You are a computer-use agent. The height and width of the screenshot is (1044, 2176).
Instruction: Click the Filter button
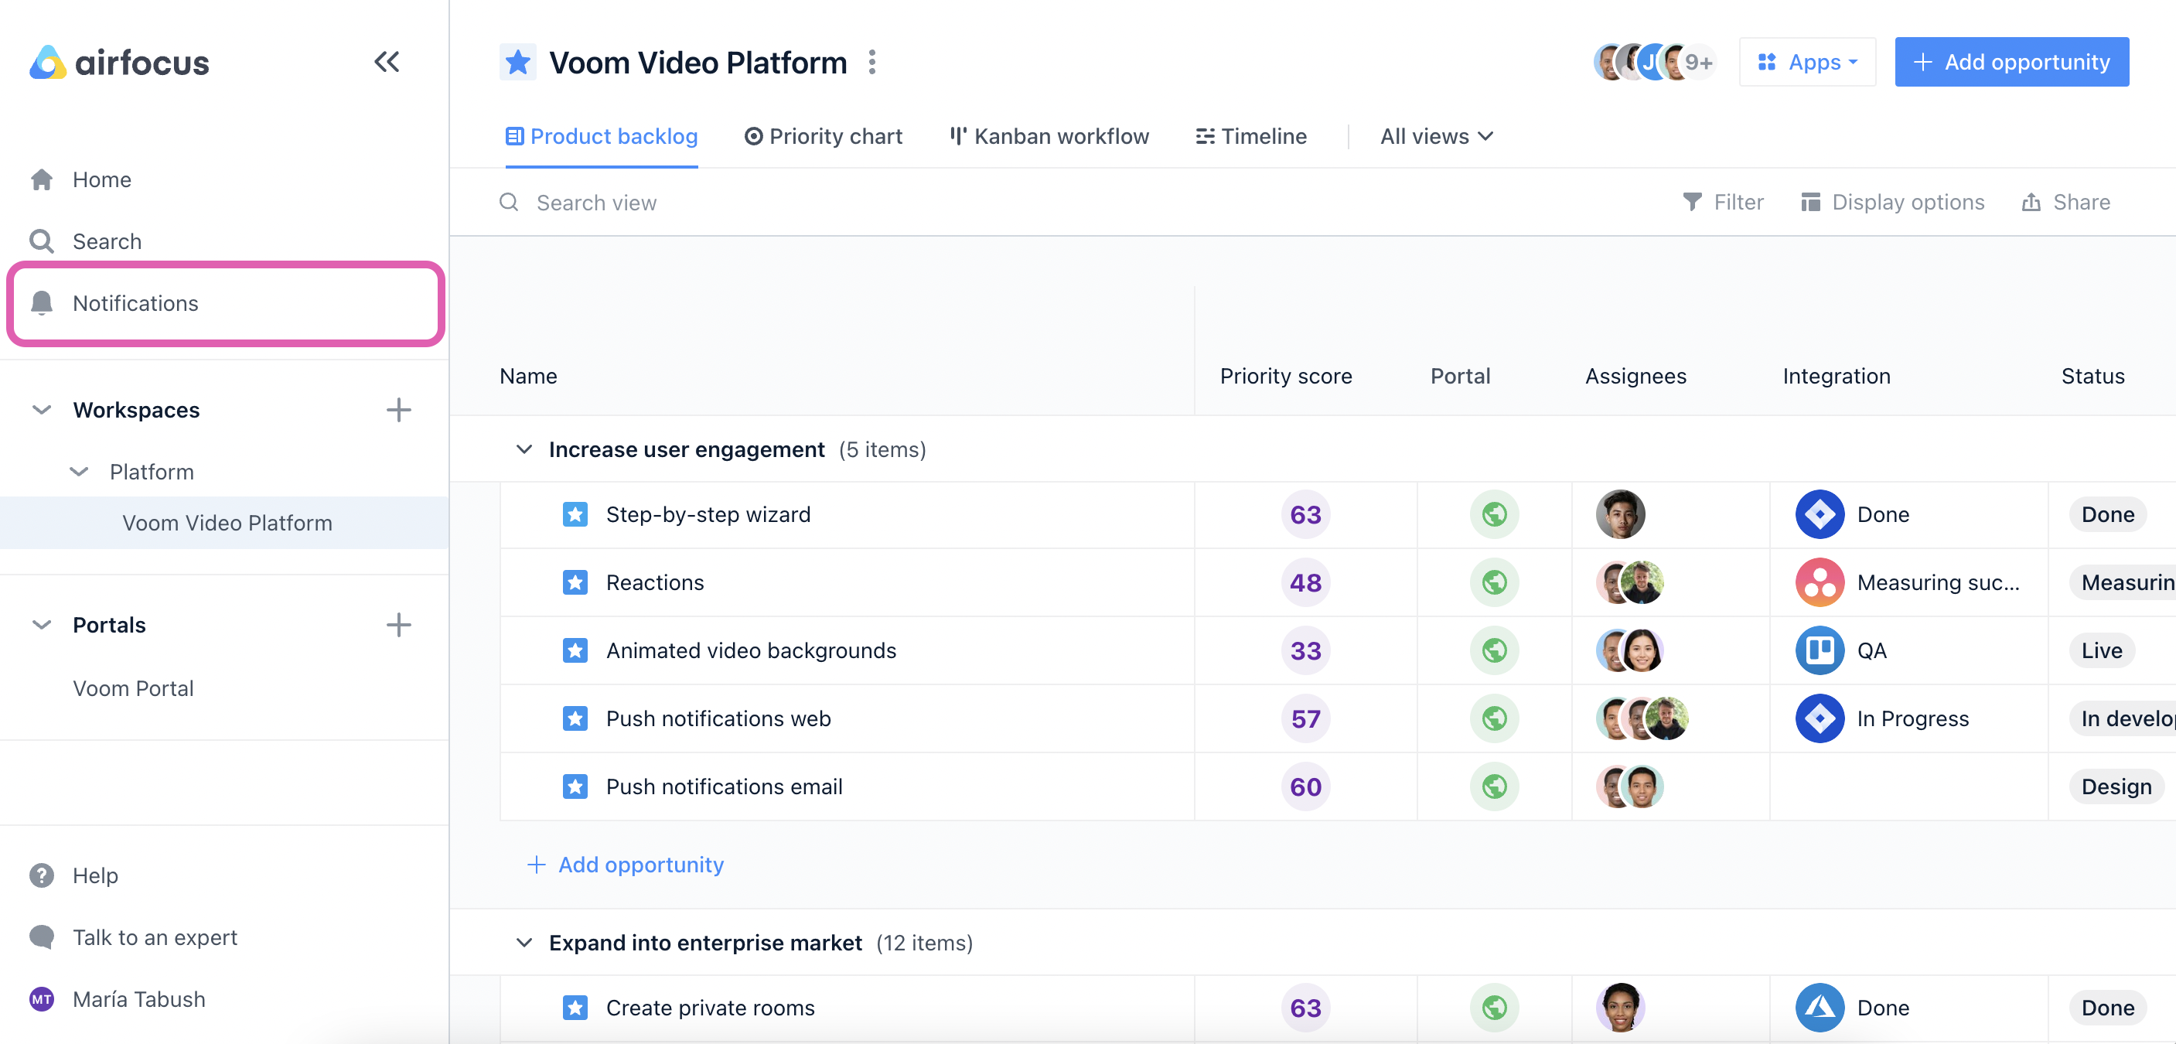click(x=1723, y=202)
